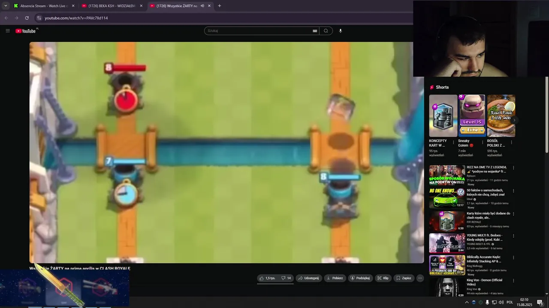The height and width of the screenshot is (308, 549).
Task: Go to YouTube home via logo
Action: (27, 31)
